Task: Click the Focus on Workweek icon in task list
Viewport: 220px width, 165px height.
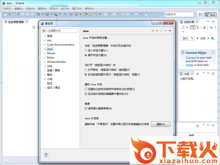Action: 205,27
